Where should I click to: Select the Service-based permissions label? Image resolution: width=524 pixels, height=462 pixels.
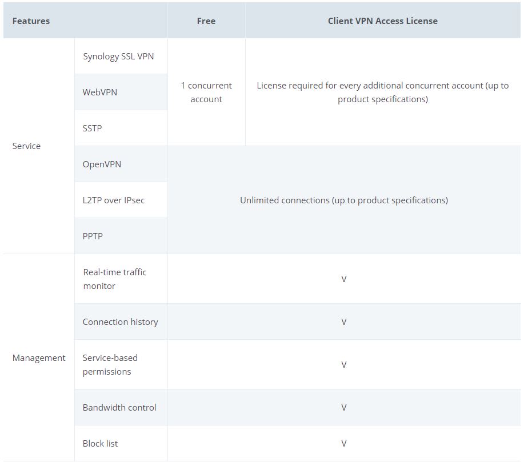tap(110, 365)
